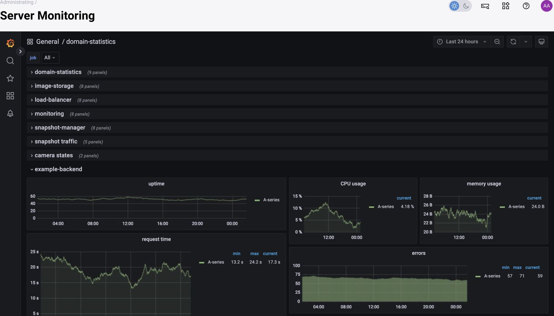The image size is (554, 316).
Task: Open starred dashboards star icon
Action: pyautogui.click(x=10, y=78)
